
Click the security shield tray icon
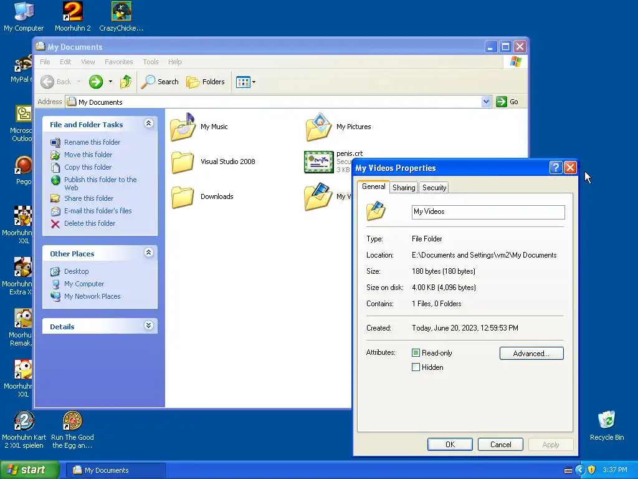click(x=592, y=470)
